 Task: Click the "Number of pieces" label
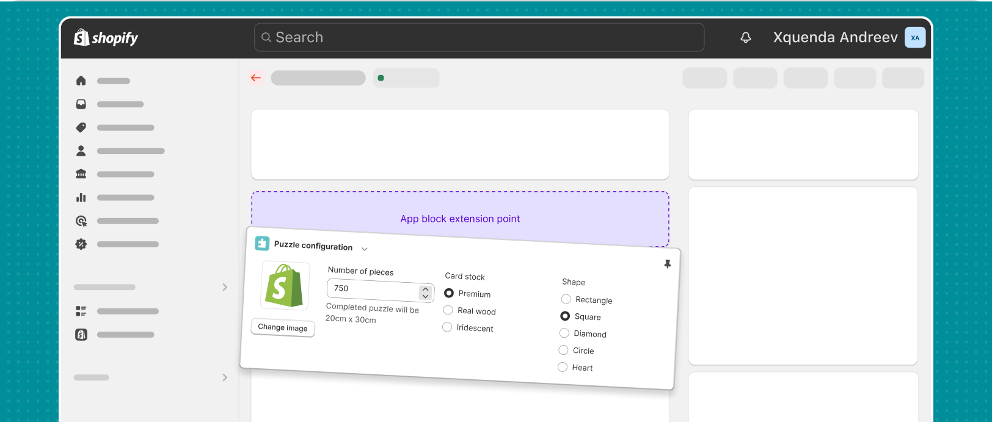tap(361, 271)
